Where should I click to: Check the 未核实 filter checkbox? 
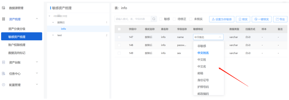[x=191, y=19]
